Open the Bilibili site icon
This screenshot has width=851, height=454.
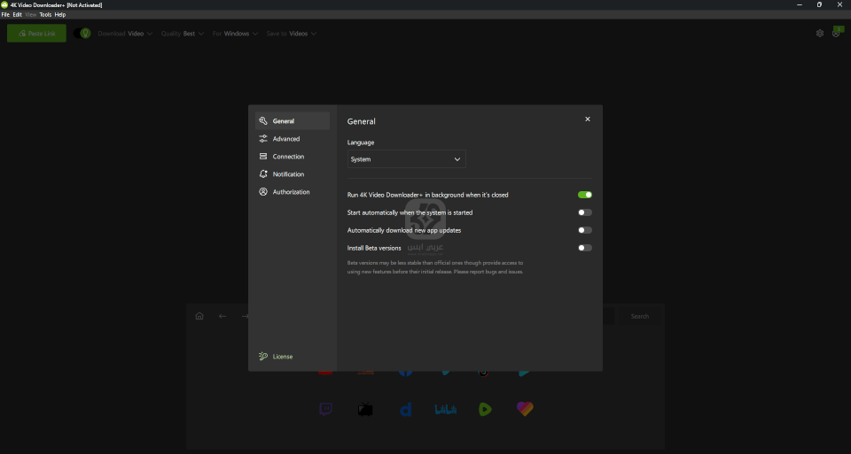(x=446, y=409)
